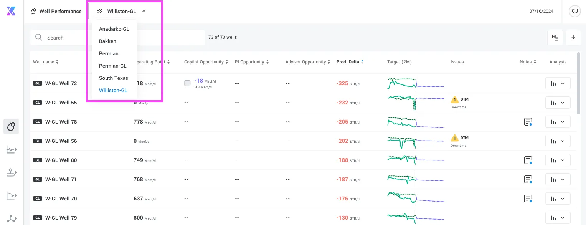The width and height of the screenshot is (586, 225).
Task: Click the download icon button
Action: [x=573, y=38]
